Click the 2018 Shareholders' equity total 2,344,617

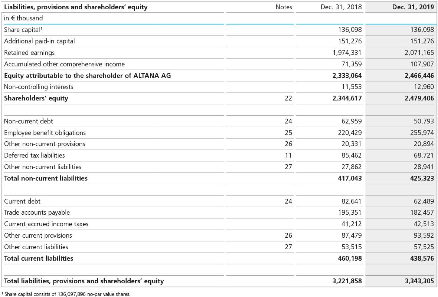[x=347, y=98]
